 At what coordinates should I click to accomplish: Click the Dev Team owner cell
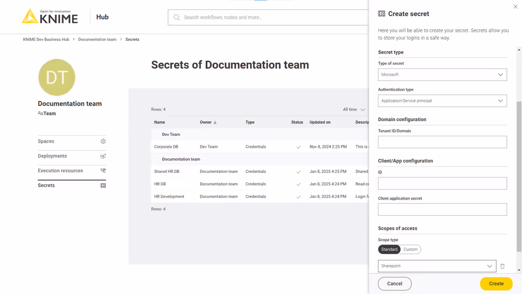[209, 147]
